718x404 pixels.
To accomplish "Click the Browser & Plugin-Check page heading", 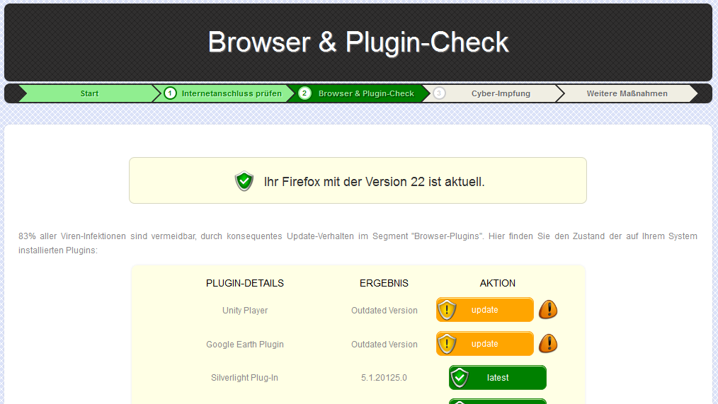I will pyautogui.click(x=358, y=42).
